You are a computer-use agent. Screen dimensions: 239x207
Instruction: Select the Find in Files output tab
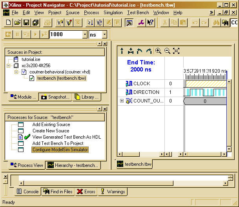coord(58,192)
